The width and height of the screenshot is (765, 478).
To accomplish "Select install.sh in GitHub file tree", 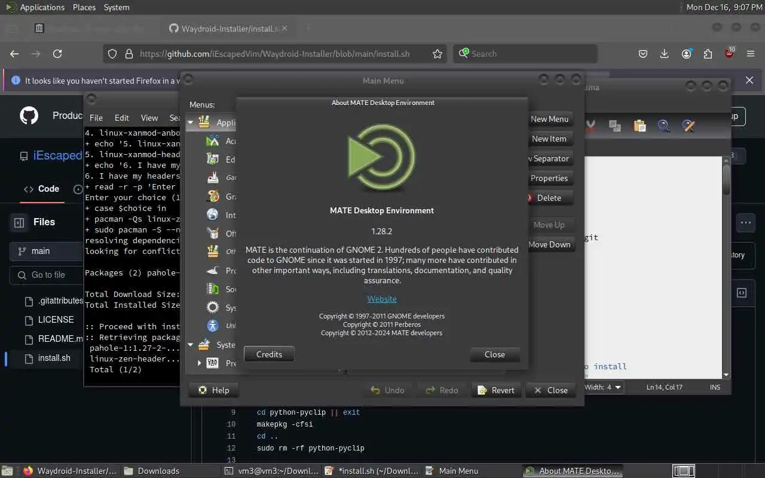I will coord(48,358).
